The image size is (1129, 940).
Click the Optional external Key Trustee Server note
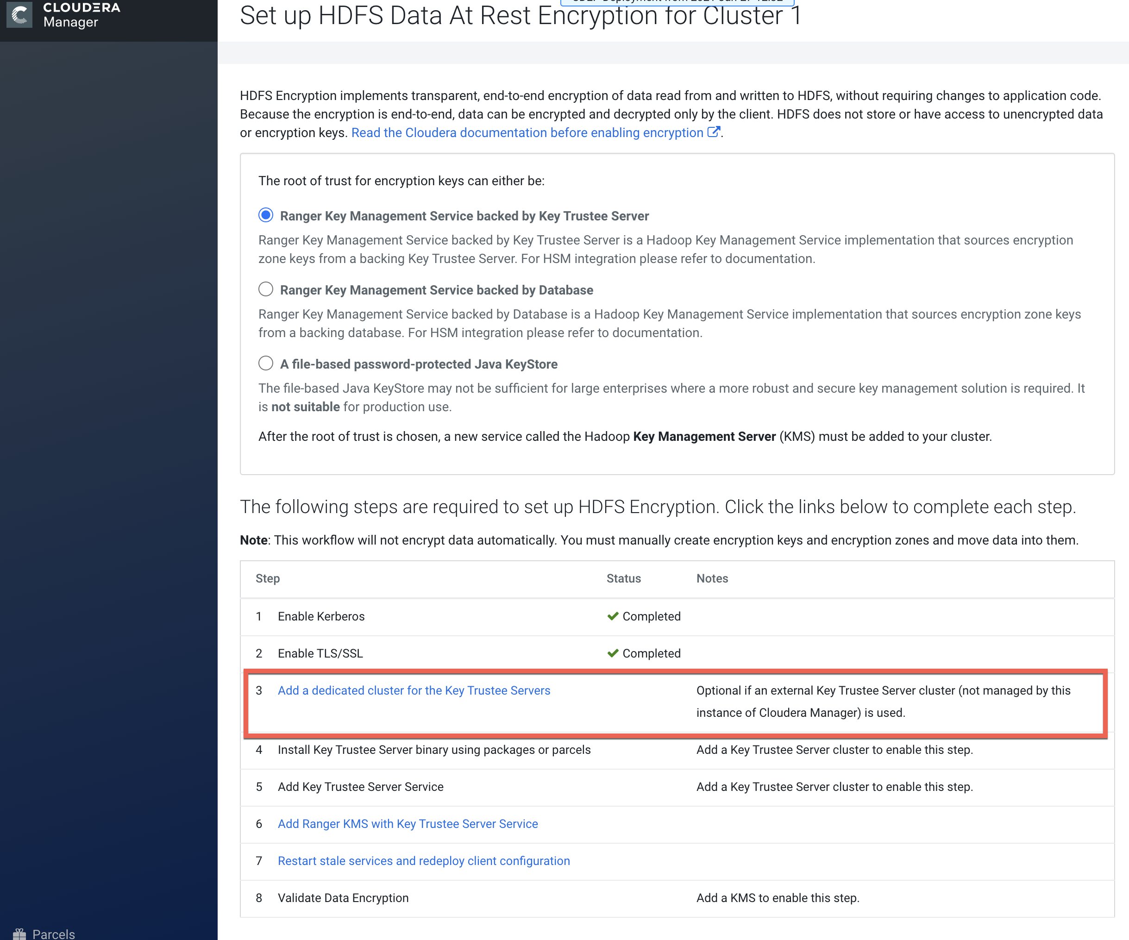point(883,702)
